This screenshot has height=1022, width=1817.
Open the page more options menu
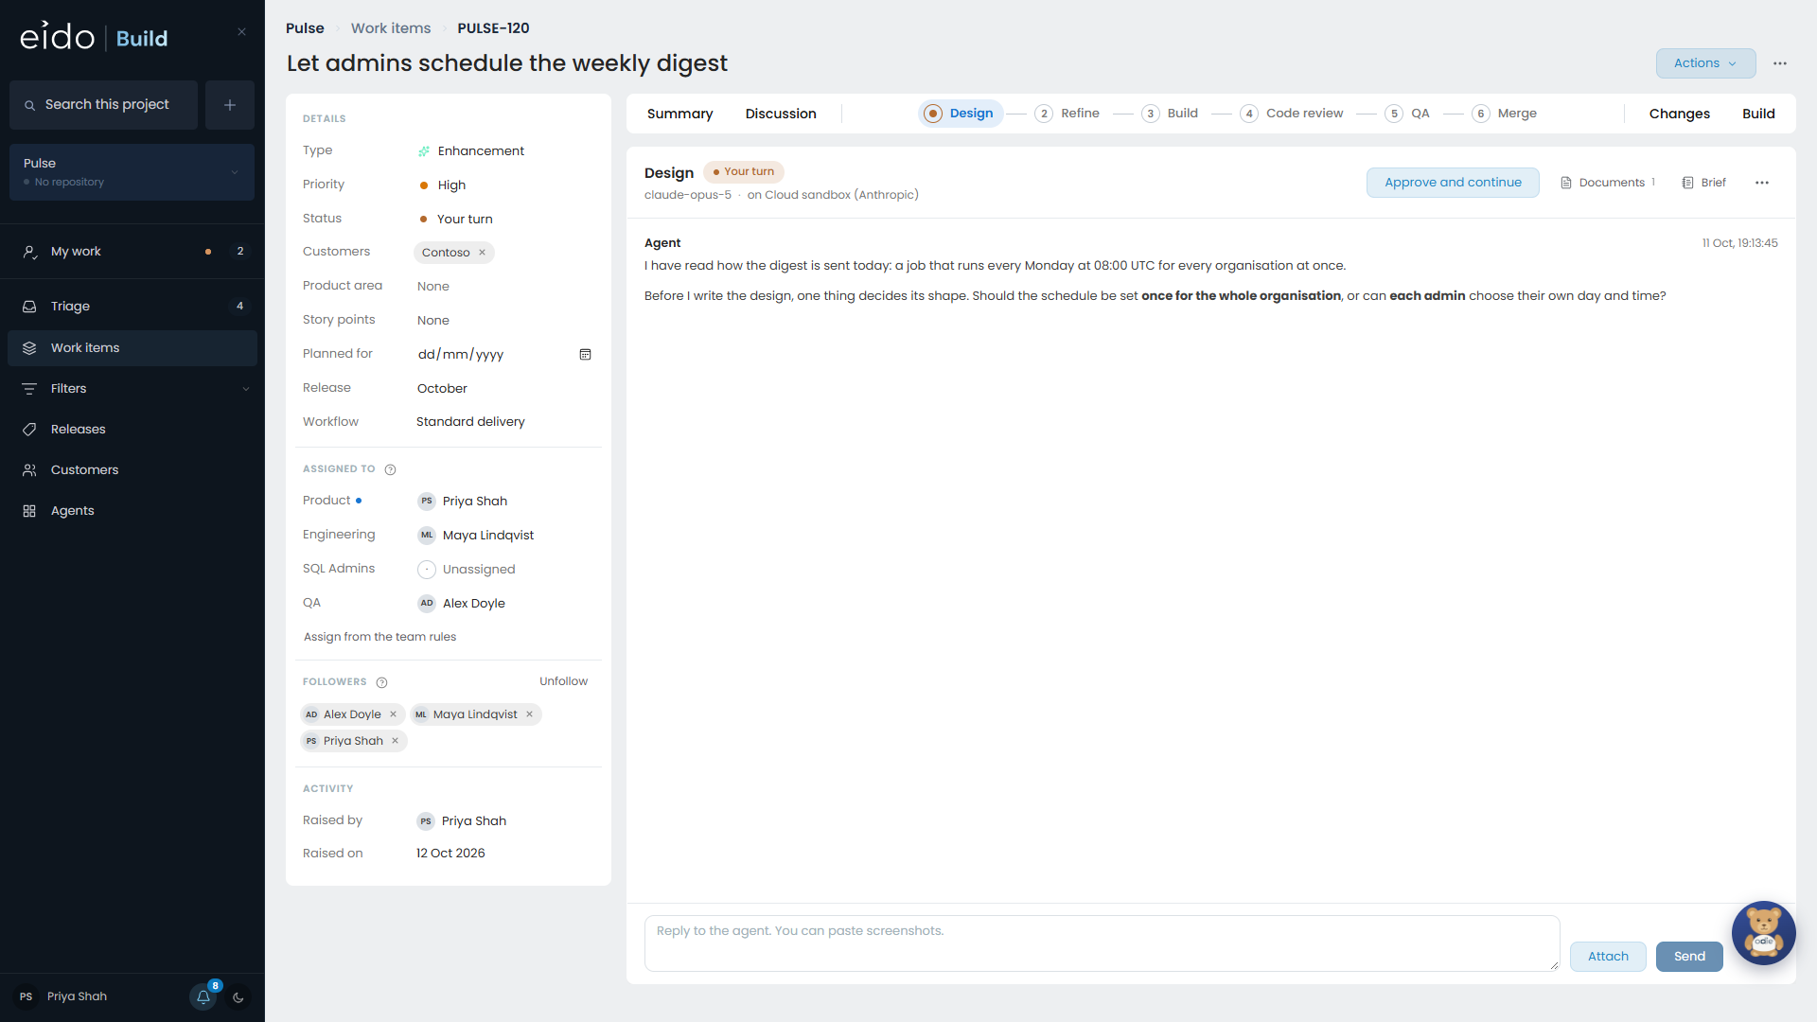tap(1780, 63)
